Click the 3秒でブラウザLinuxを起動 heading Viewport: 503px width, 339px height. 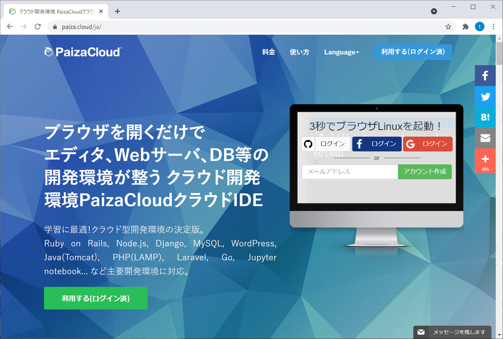click(375, 126)
